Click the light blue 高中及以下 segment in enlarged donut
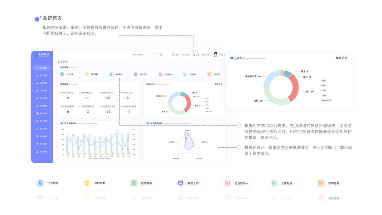Viewport: 382px width, 215px height. click(x=270, y=77)
